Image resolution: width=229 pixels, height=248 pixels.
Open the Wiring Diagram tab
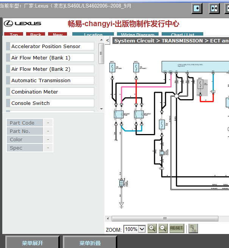tap(138, 34)
